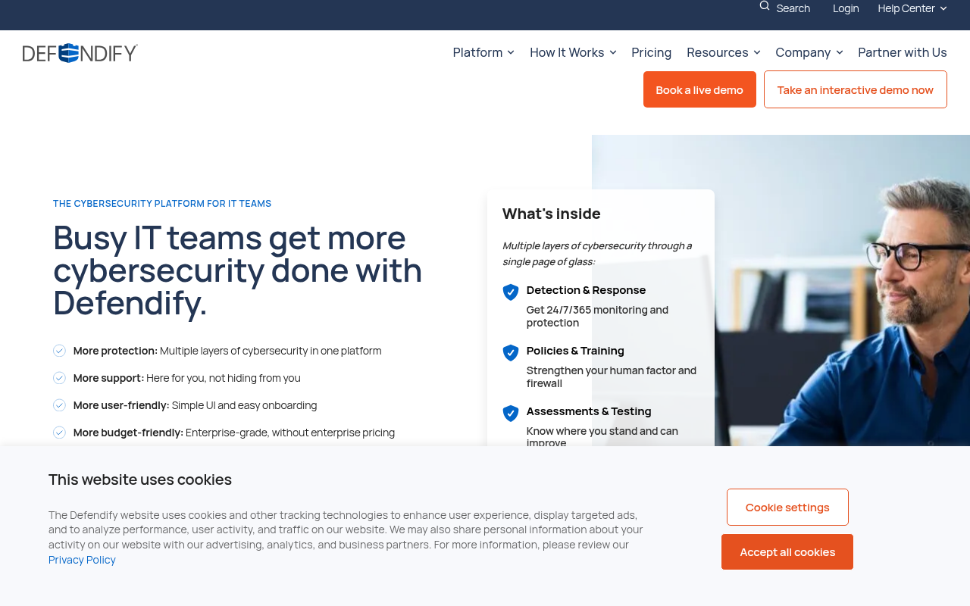Click the What's inside heading
Image resolution: width=970 pixels, height=606 pixels.
(552, 214)
